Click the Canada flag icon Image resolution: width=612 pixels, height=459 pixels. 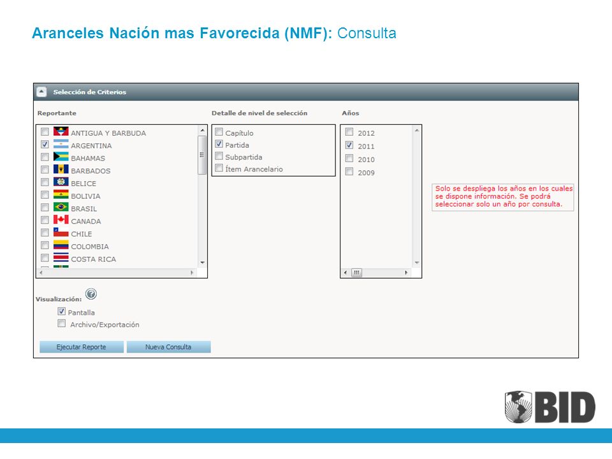(61, 220)
